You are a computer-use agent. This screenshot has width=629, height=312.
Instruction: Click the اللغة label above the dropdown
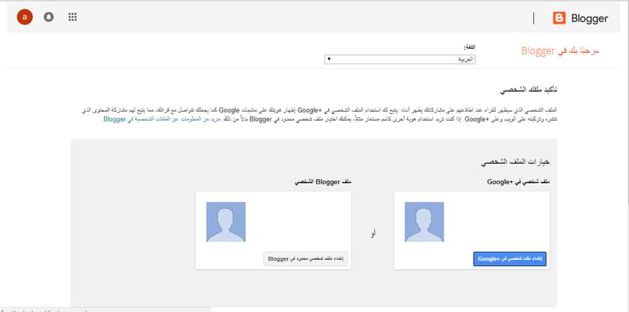[x=469, y=47]
